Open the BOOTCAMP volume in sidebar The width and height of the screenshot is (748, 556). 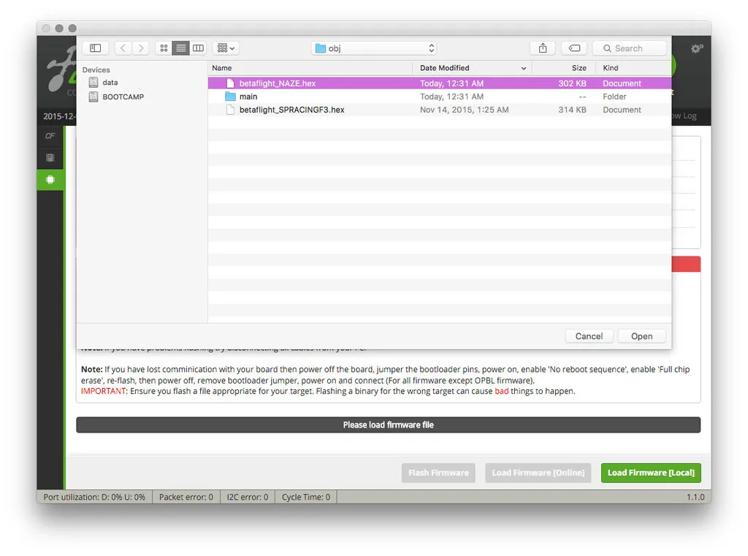coord(123,96)
